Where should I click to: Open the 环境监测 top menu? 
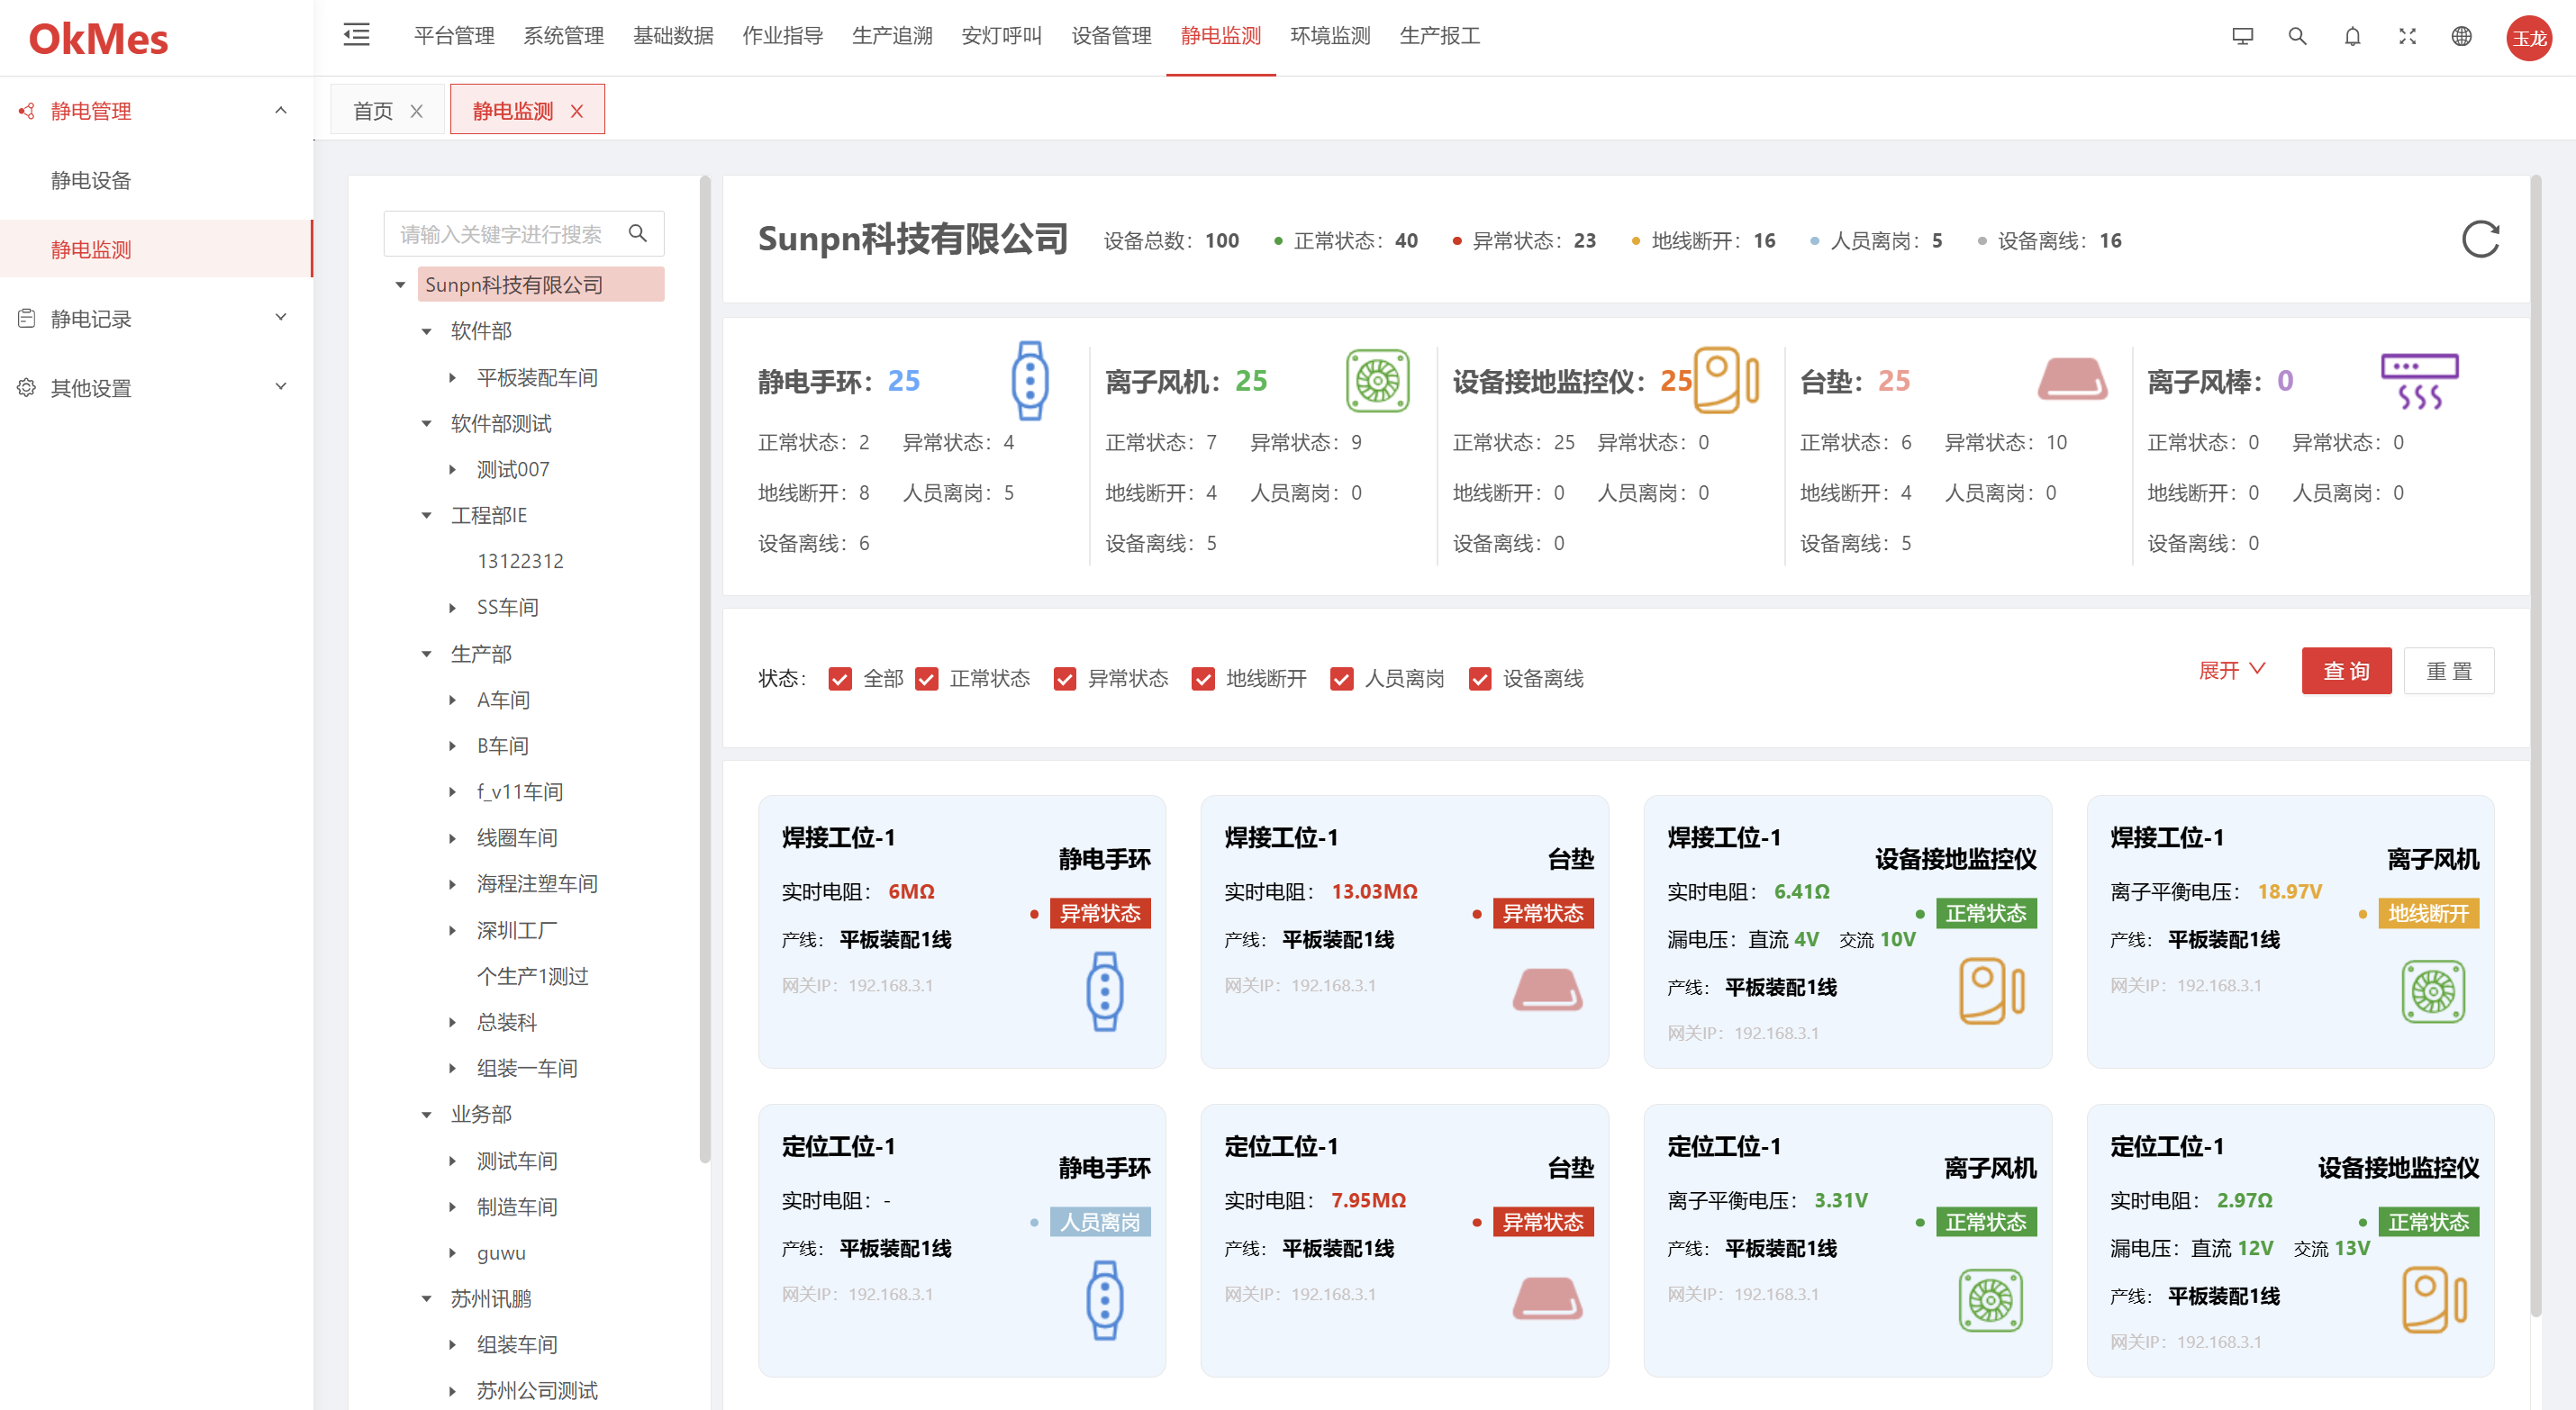(1330, 36)
